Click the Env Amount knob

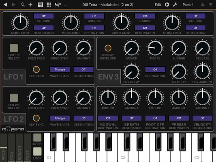click(x=202, y=72)
